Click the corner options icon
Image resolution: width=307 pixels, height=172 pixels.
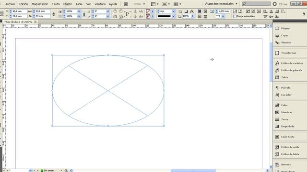212,11
